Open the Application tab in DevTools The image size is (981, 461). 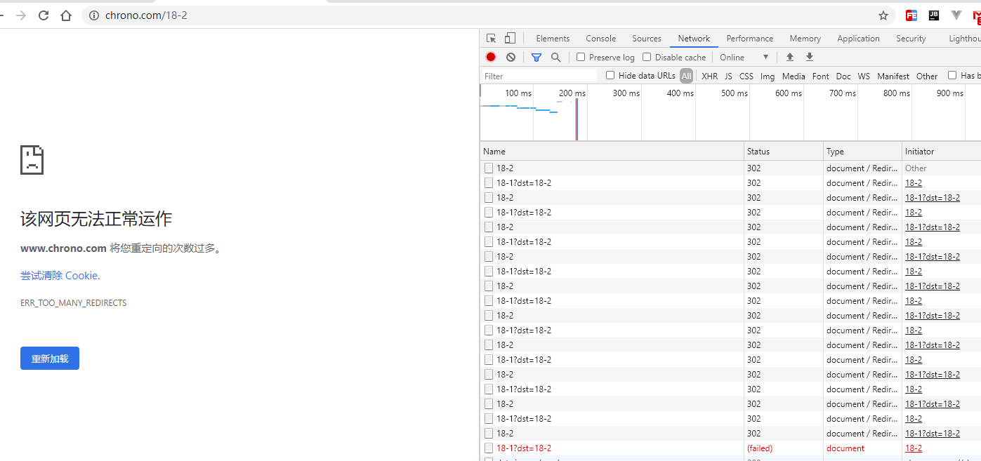(858, 39)
